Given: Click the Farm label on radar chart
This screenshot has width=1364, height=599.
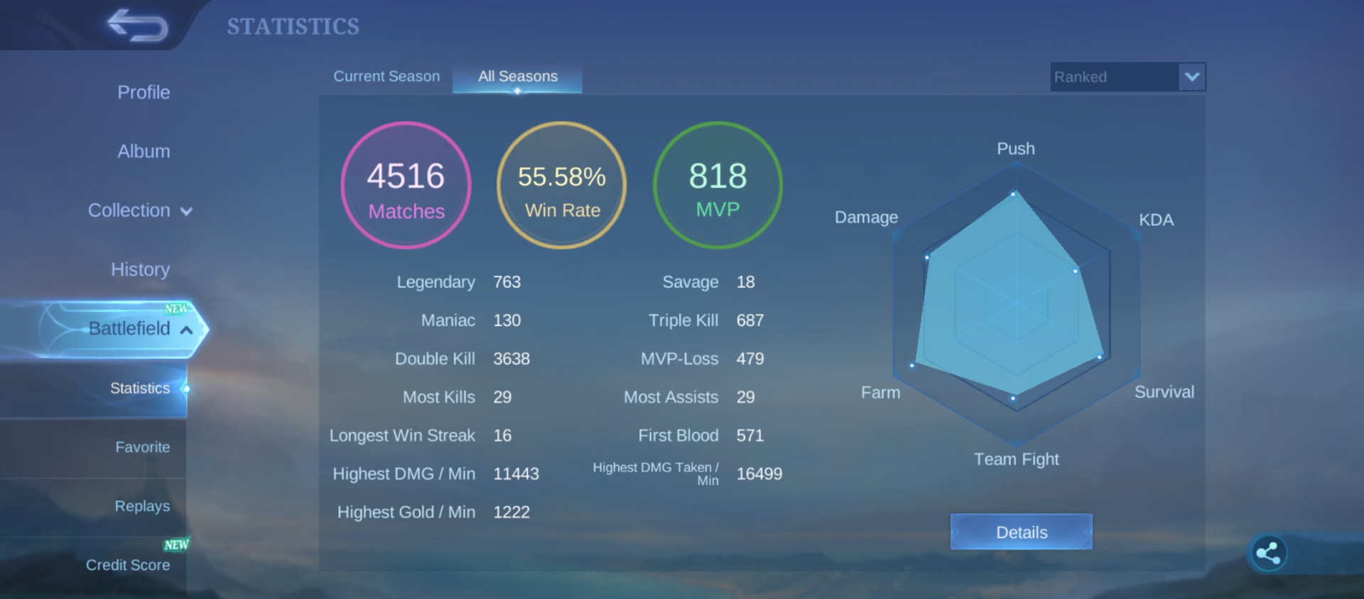Looking at the screenshot, I should click(x=880, y=392).
